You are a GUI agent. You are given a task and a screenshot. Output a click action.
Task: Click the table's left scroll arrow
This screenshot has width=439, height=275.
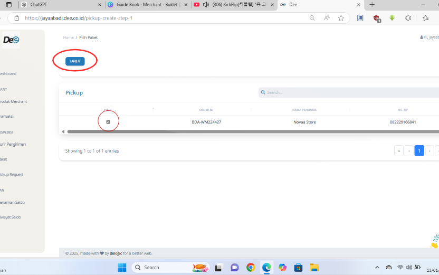coord(63,131)
